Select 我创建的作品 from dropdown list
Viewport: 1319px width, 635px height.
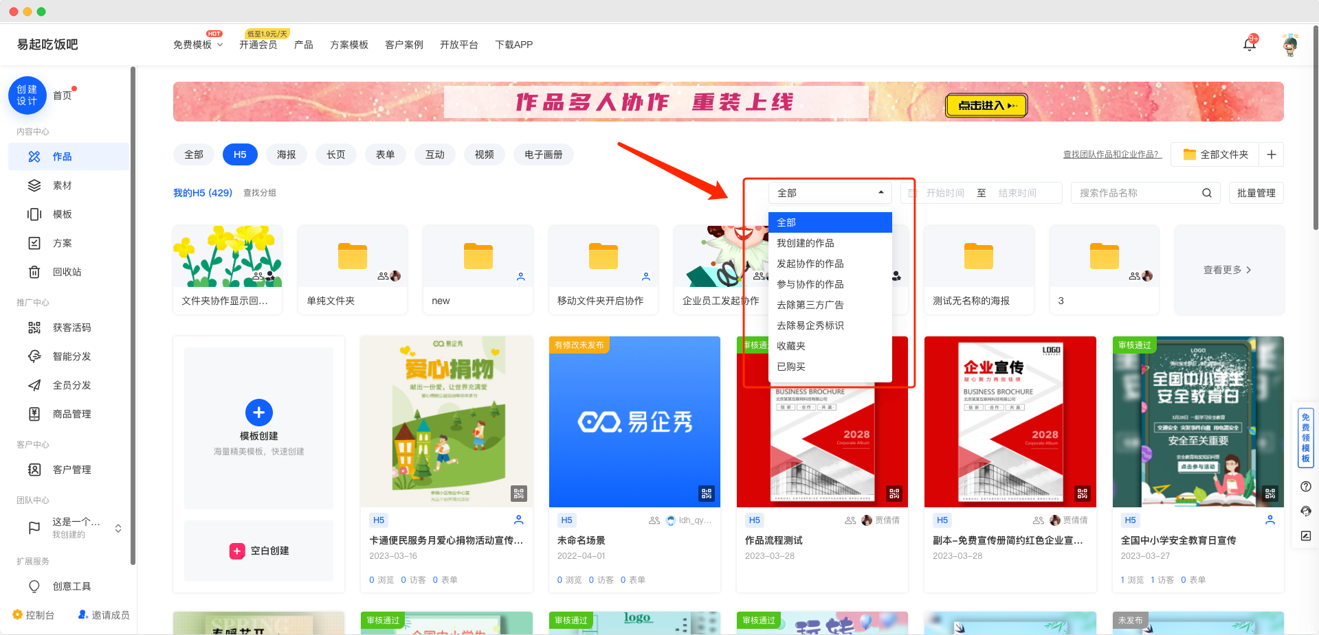[805, 243]
